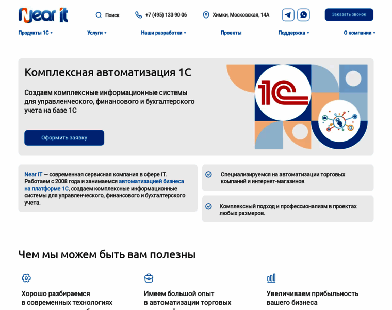This screenshot has width=392, height=310.
Task: Open the Telegram icon button
Action: pyautogui.click(x=288, y=15)
